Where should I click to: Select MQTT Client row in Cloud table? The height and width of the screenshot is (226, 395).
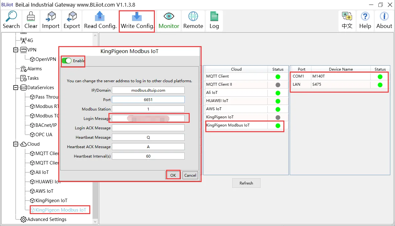[x=246, y=76]
